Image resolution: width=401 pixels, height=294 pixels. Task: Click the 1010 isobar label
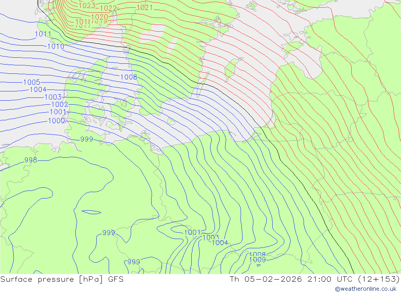(56, 46)
